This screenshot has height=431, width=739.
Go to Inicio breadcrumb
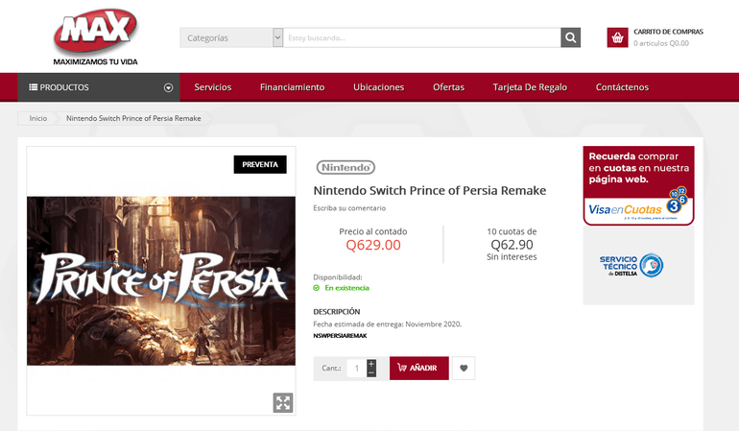[x=38, y=118]
